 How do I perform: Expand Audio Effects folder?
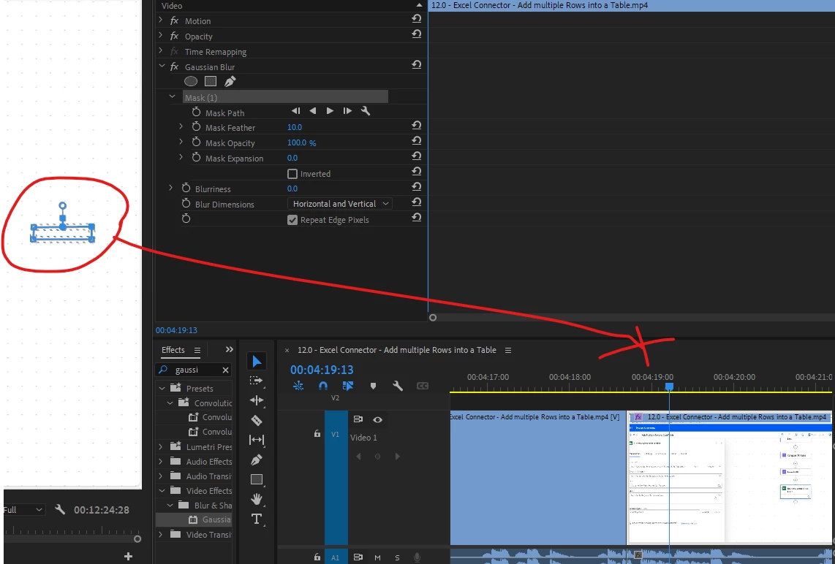pyautogui.click(x=161, y=461)
